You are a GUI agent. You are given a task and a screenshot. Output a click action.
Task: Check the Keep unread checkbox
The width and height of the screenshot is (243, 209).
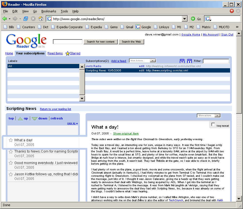pos(213,125)
